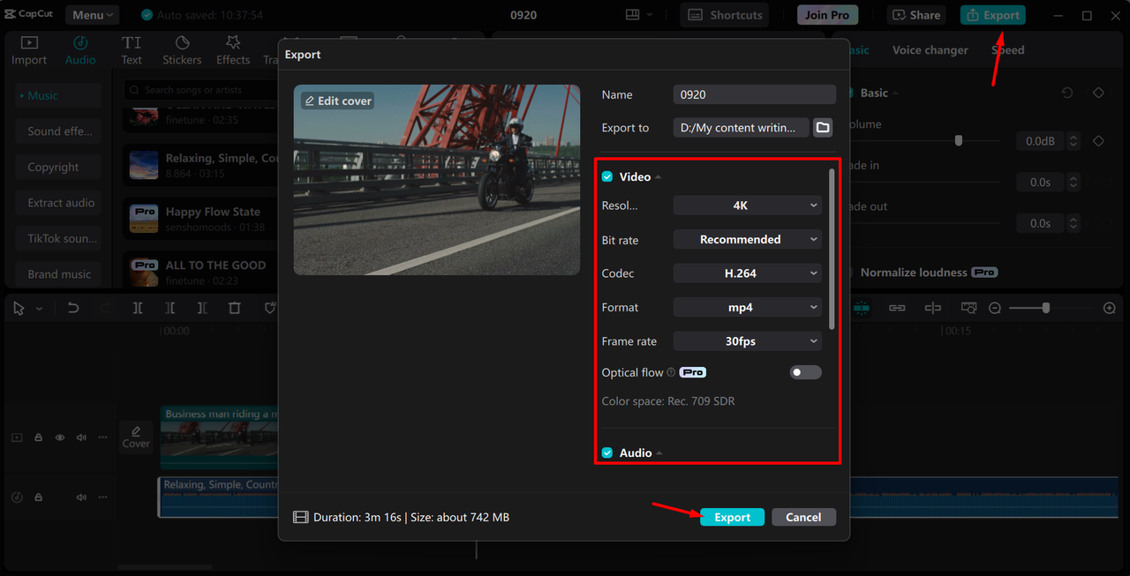The height and width of the screenshot is (576, 1130).
Task: Open the Frame rate dropdown showing 30fps
Action: click(747, 341)
